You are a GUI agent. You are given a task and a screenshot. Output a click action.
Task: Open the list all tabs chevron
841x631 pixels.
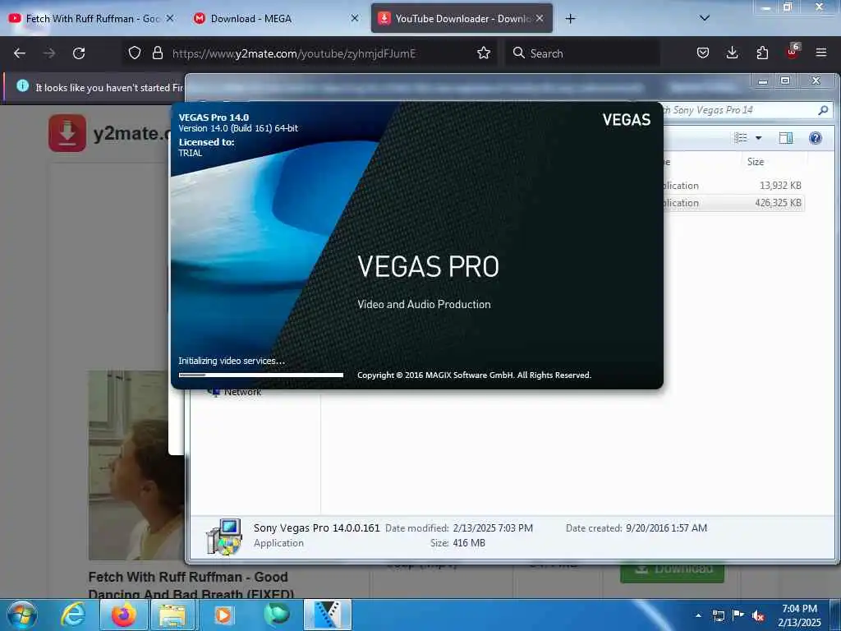coord(705,18)
